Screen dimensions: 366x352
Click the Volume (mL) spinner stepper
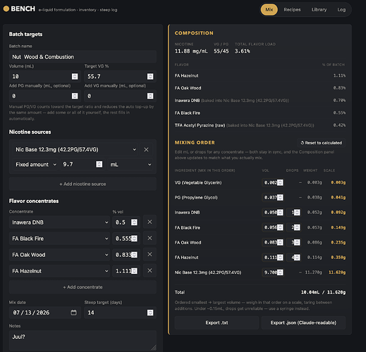pyautogui.click(x=75, y=77)
